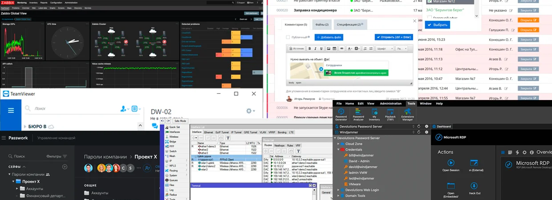Click filter icon in WinBox Interface List

click(227, 138)
